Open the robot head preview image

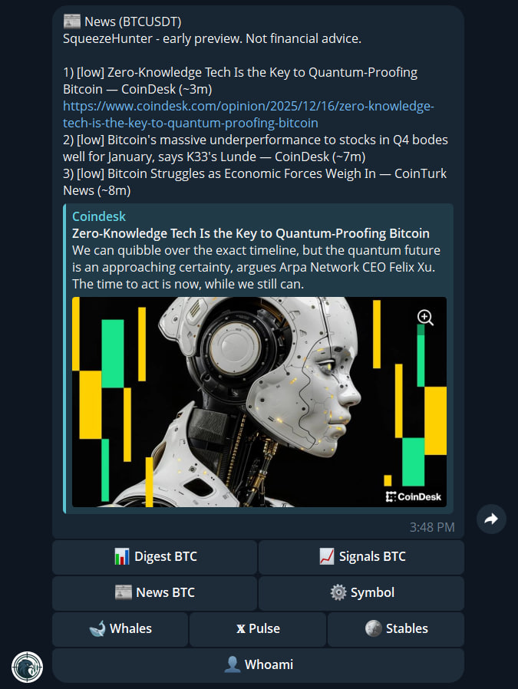pos(259,402)
